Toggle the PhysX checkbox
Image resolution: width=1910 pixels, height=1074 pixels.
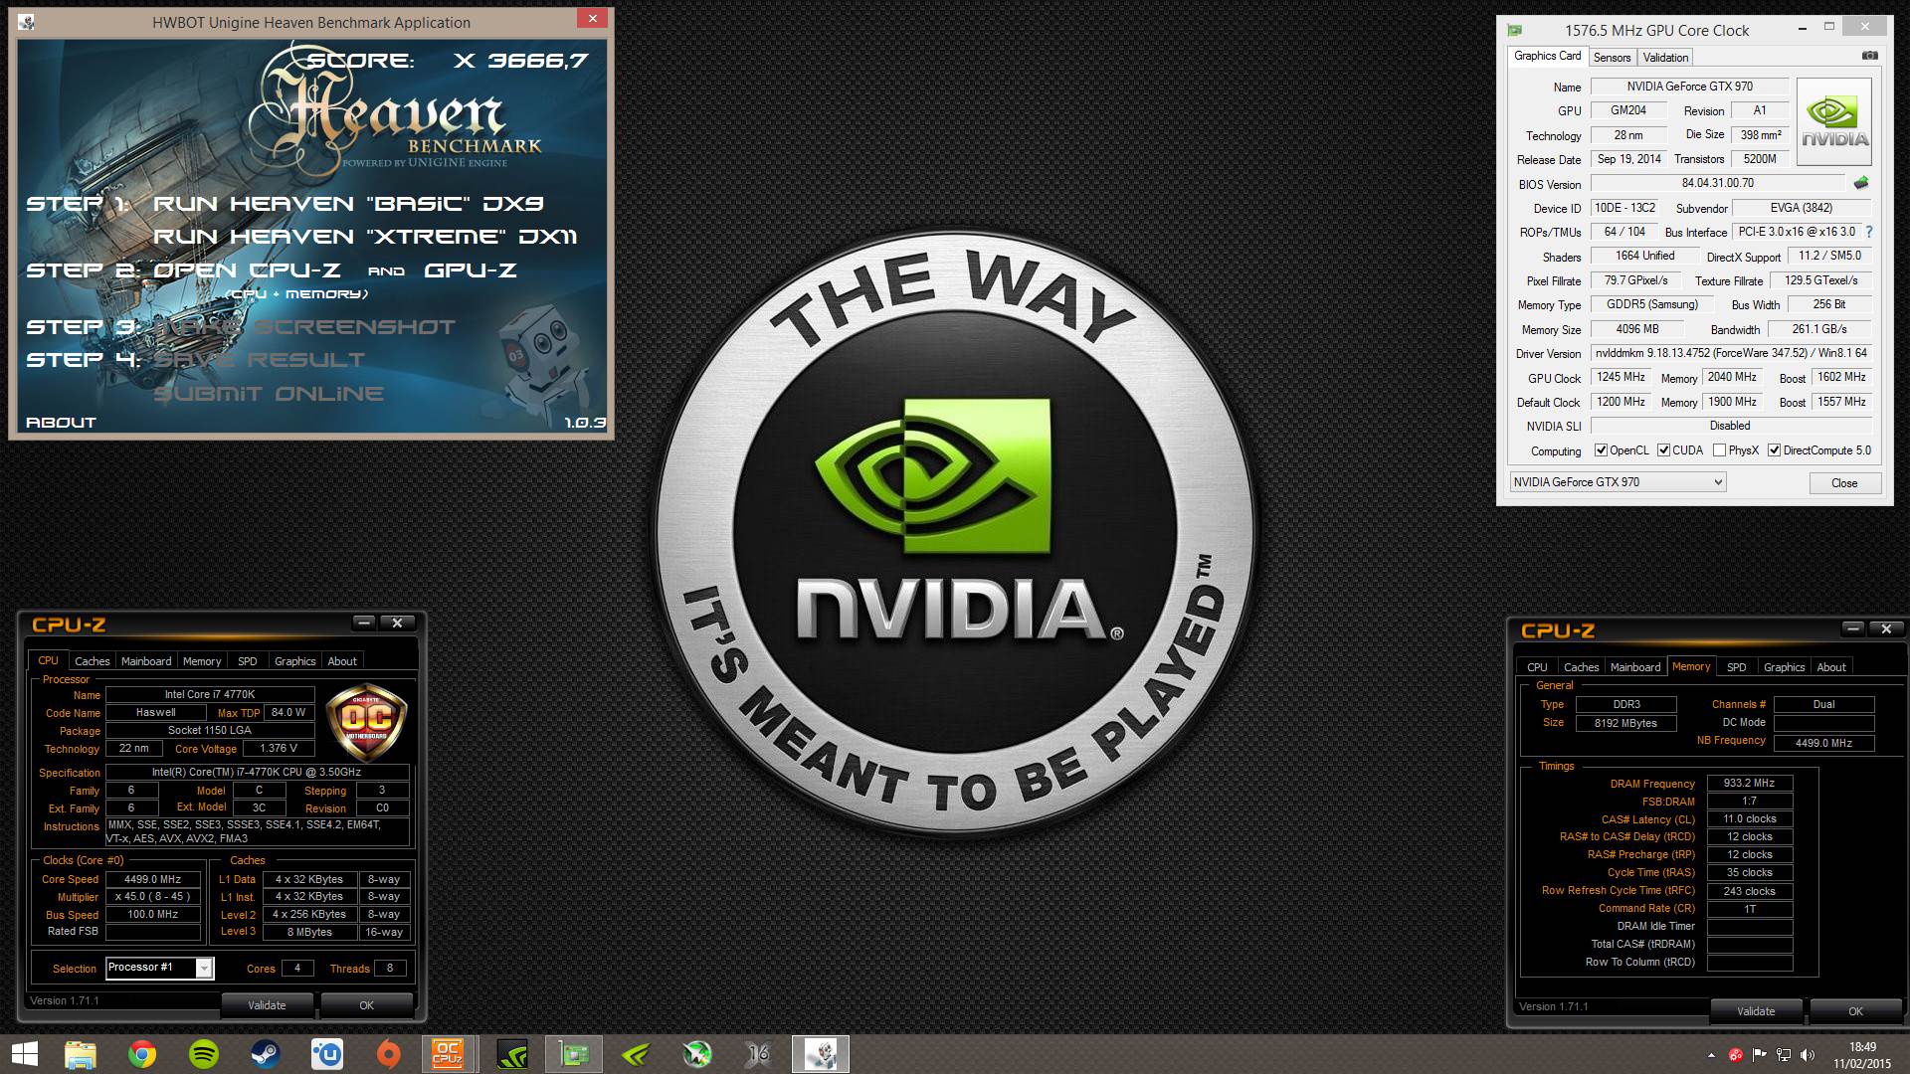click(1719, 450)
